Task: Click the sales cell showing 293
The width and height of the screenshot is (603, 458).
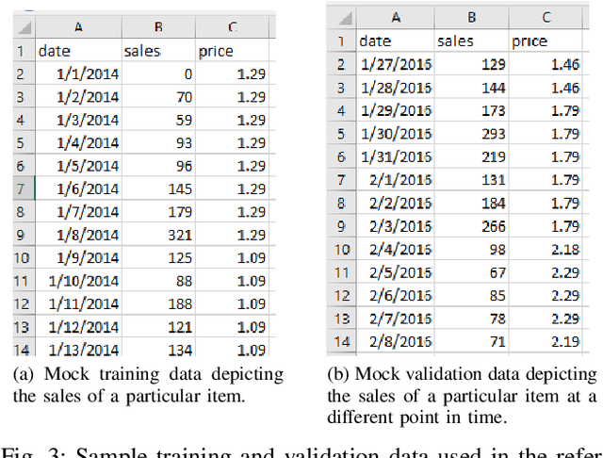Action: (471, 133)
